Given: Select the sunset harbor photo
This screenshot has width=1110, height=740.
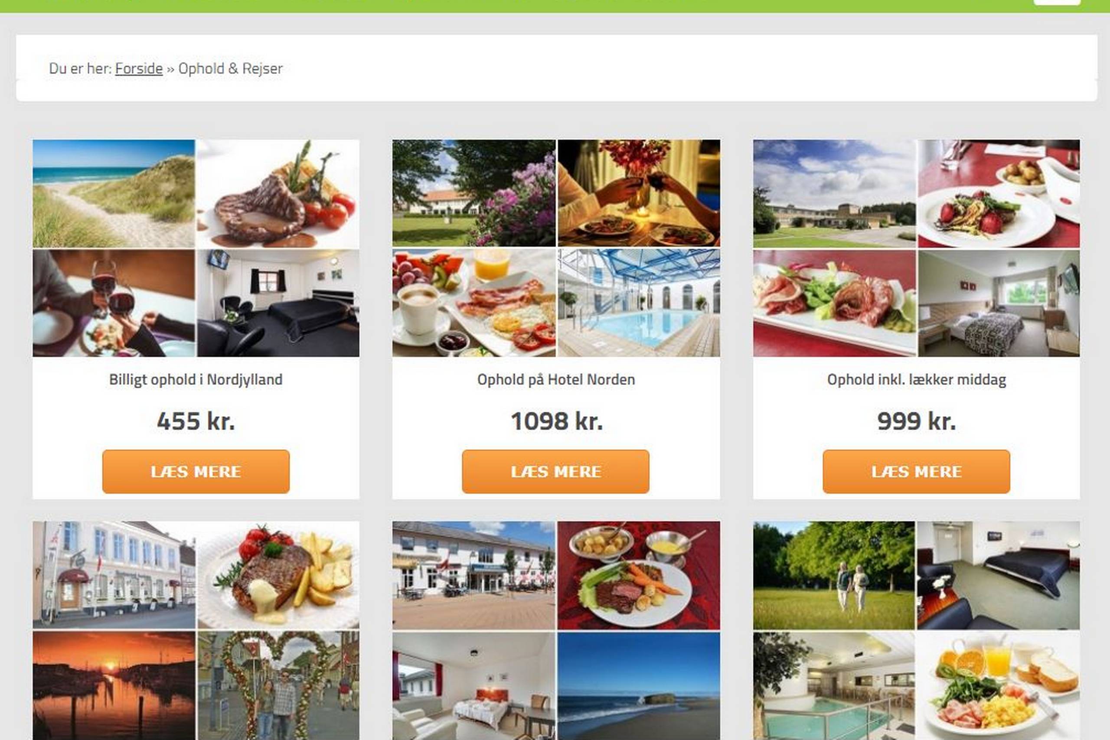Looking at the screenshot, I should pyautogui.click(x=114, y=686).
